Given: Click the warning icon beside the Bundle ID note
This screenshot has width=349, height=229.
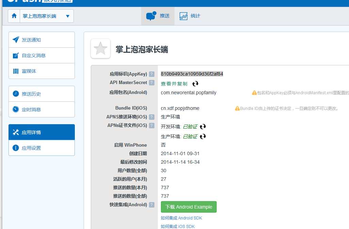Looking at the screenshot, I should click(237, 109).
